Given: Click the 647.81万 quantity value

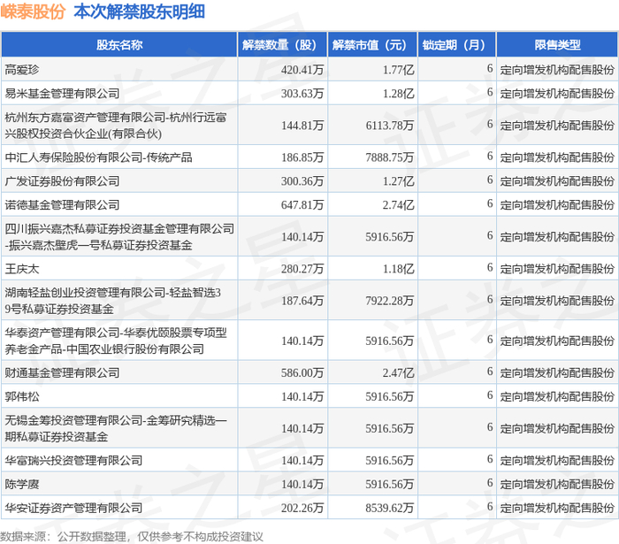Looking at the screenshot, I should [302, 205].
